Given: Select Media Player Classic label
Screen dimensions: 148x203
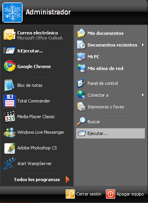Looking at the screenshot, I should pos(36,117).
